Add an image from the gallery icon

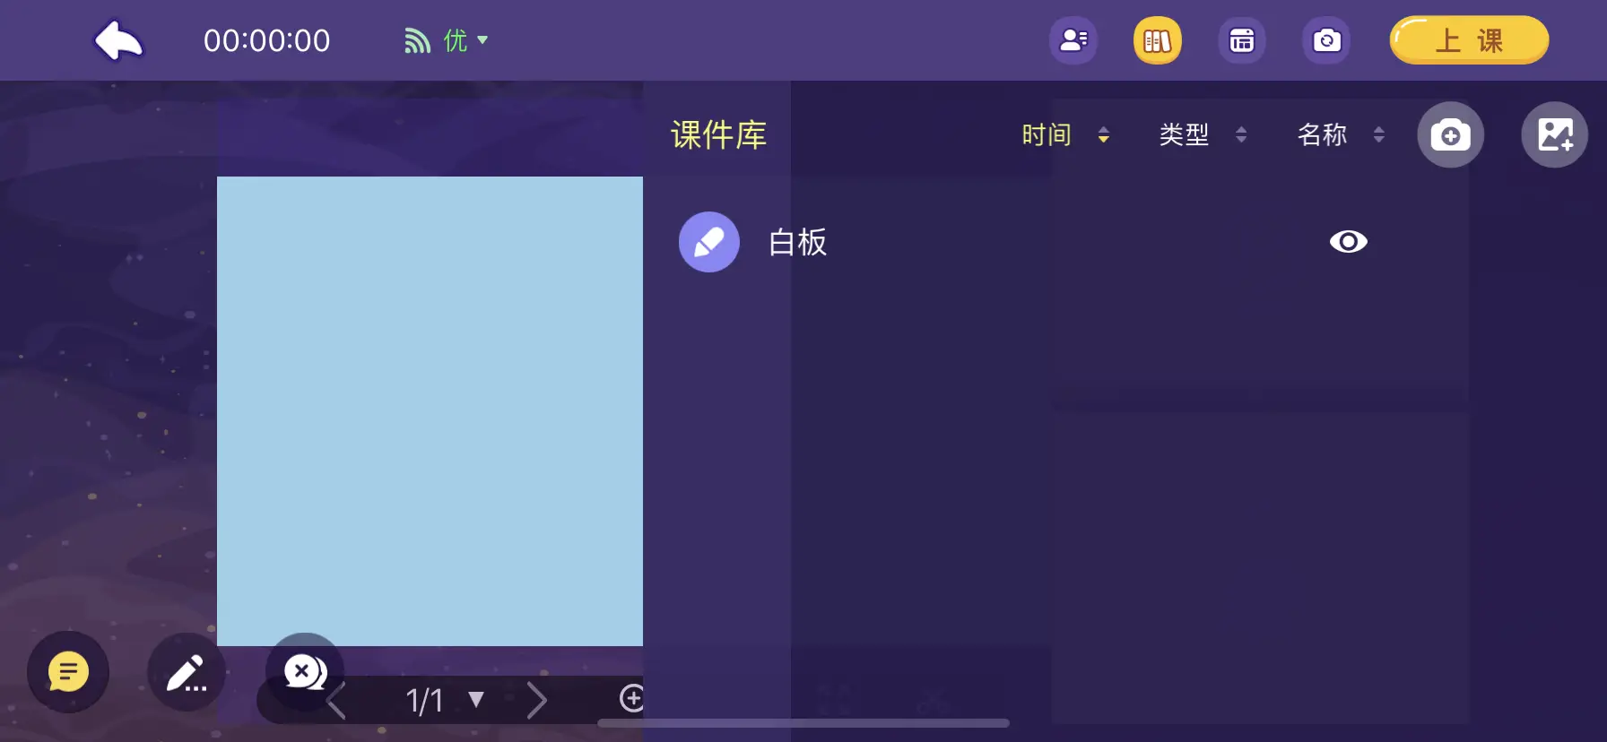1555,135
